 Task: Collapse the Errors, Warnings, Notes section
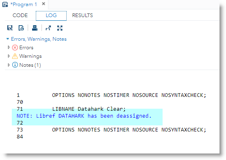pos(8,39)
